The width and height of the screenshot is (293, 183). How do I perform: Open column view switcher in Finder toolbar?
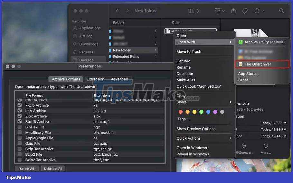coord(194,11)
